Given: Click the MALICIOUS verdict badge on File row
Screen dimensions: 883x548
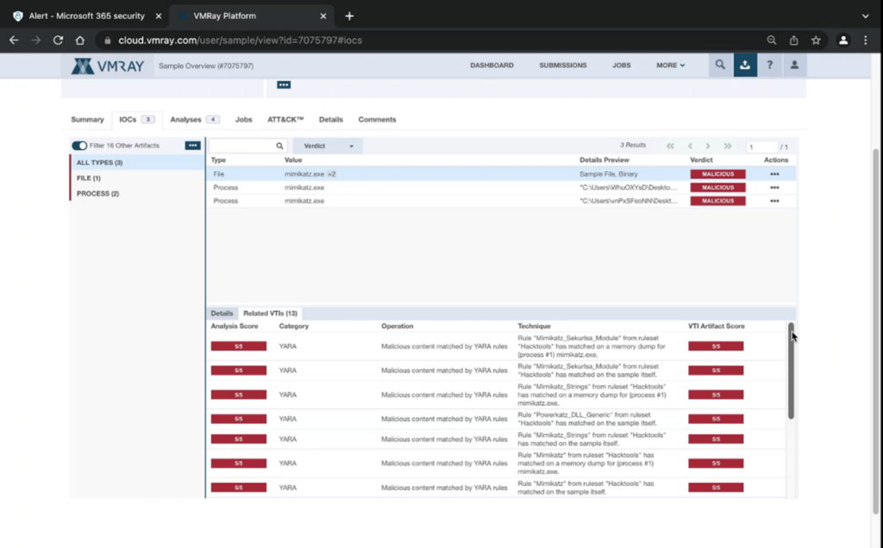Looking at the screenshot, I should 717,174.
